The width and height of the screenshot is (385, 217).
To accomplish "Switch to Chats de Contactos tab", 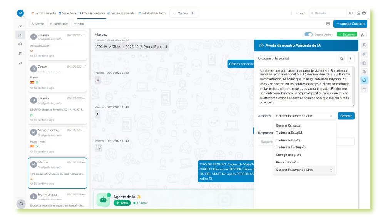I will 92,13.
